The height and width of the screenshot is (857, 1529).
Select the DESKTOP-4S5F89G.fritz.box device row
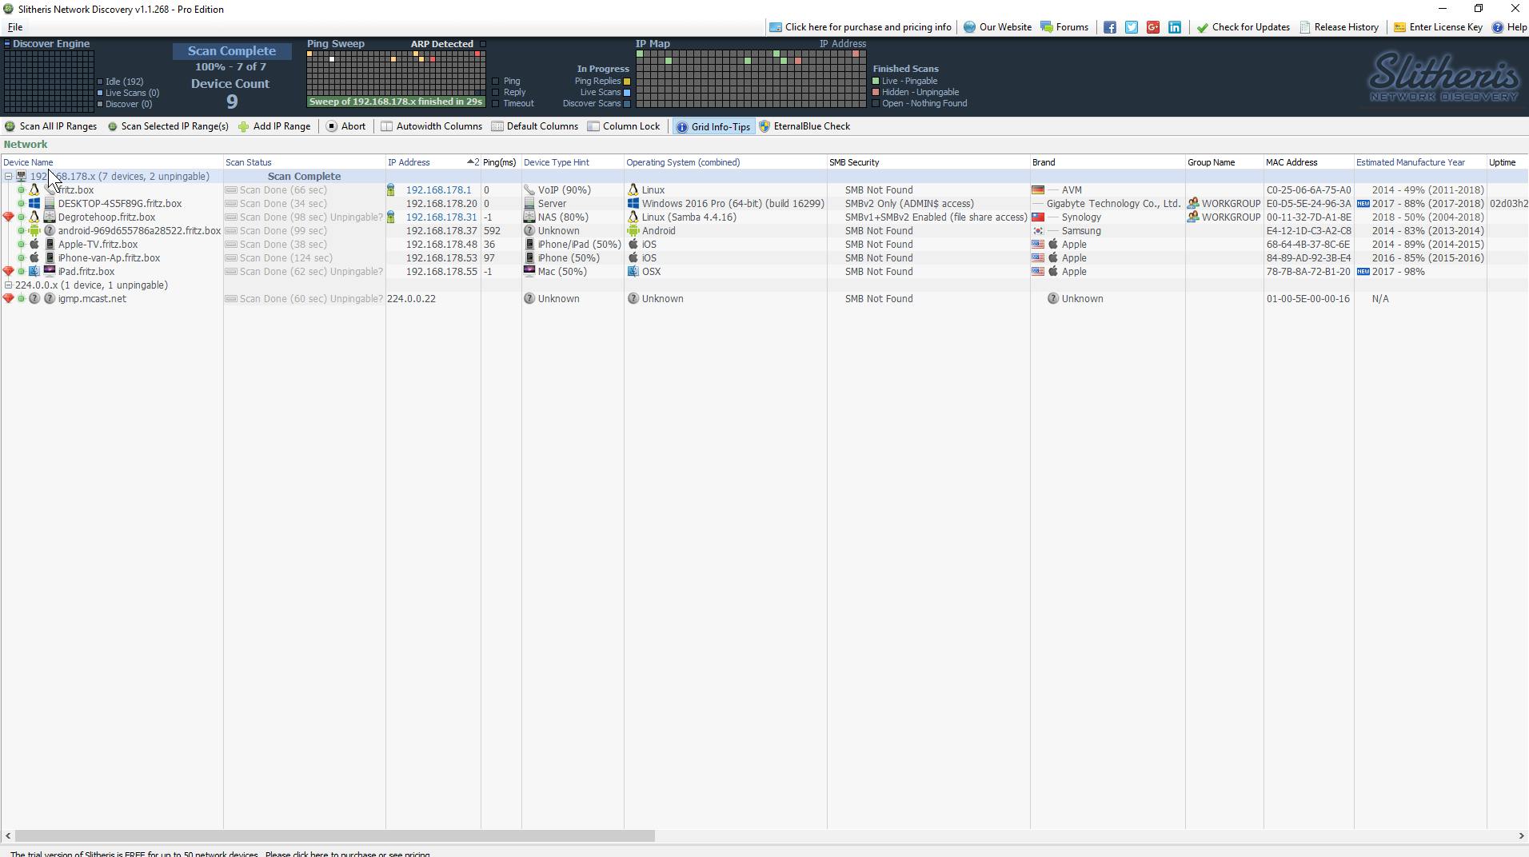click(x=119, y=204)
